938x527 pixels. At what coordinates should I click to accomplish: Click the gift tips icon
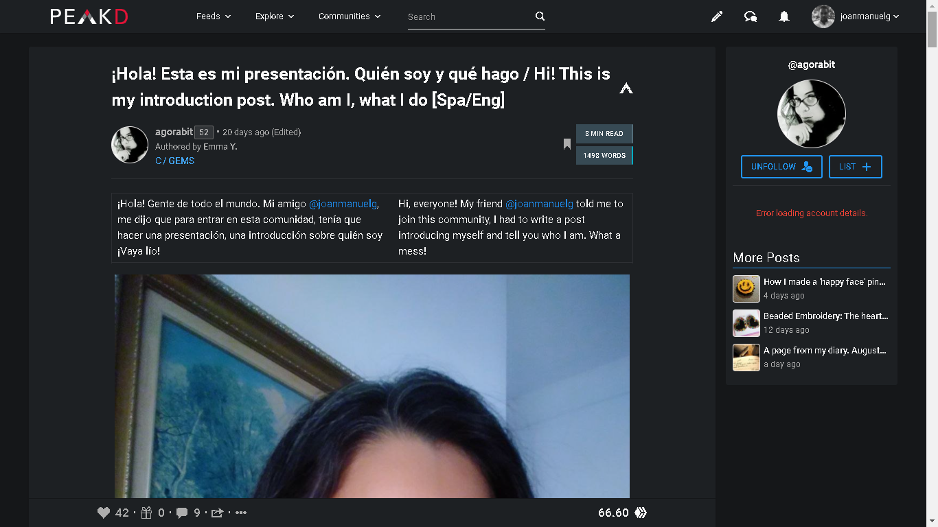pos(146,513)
